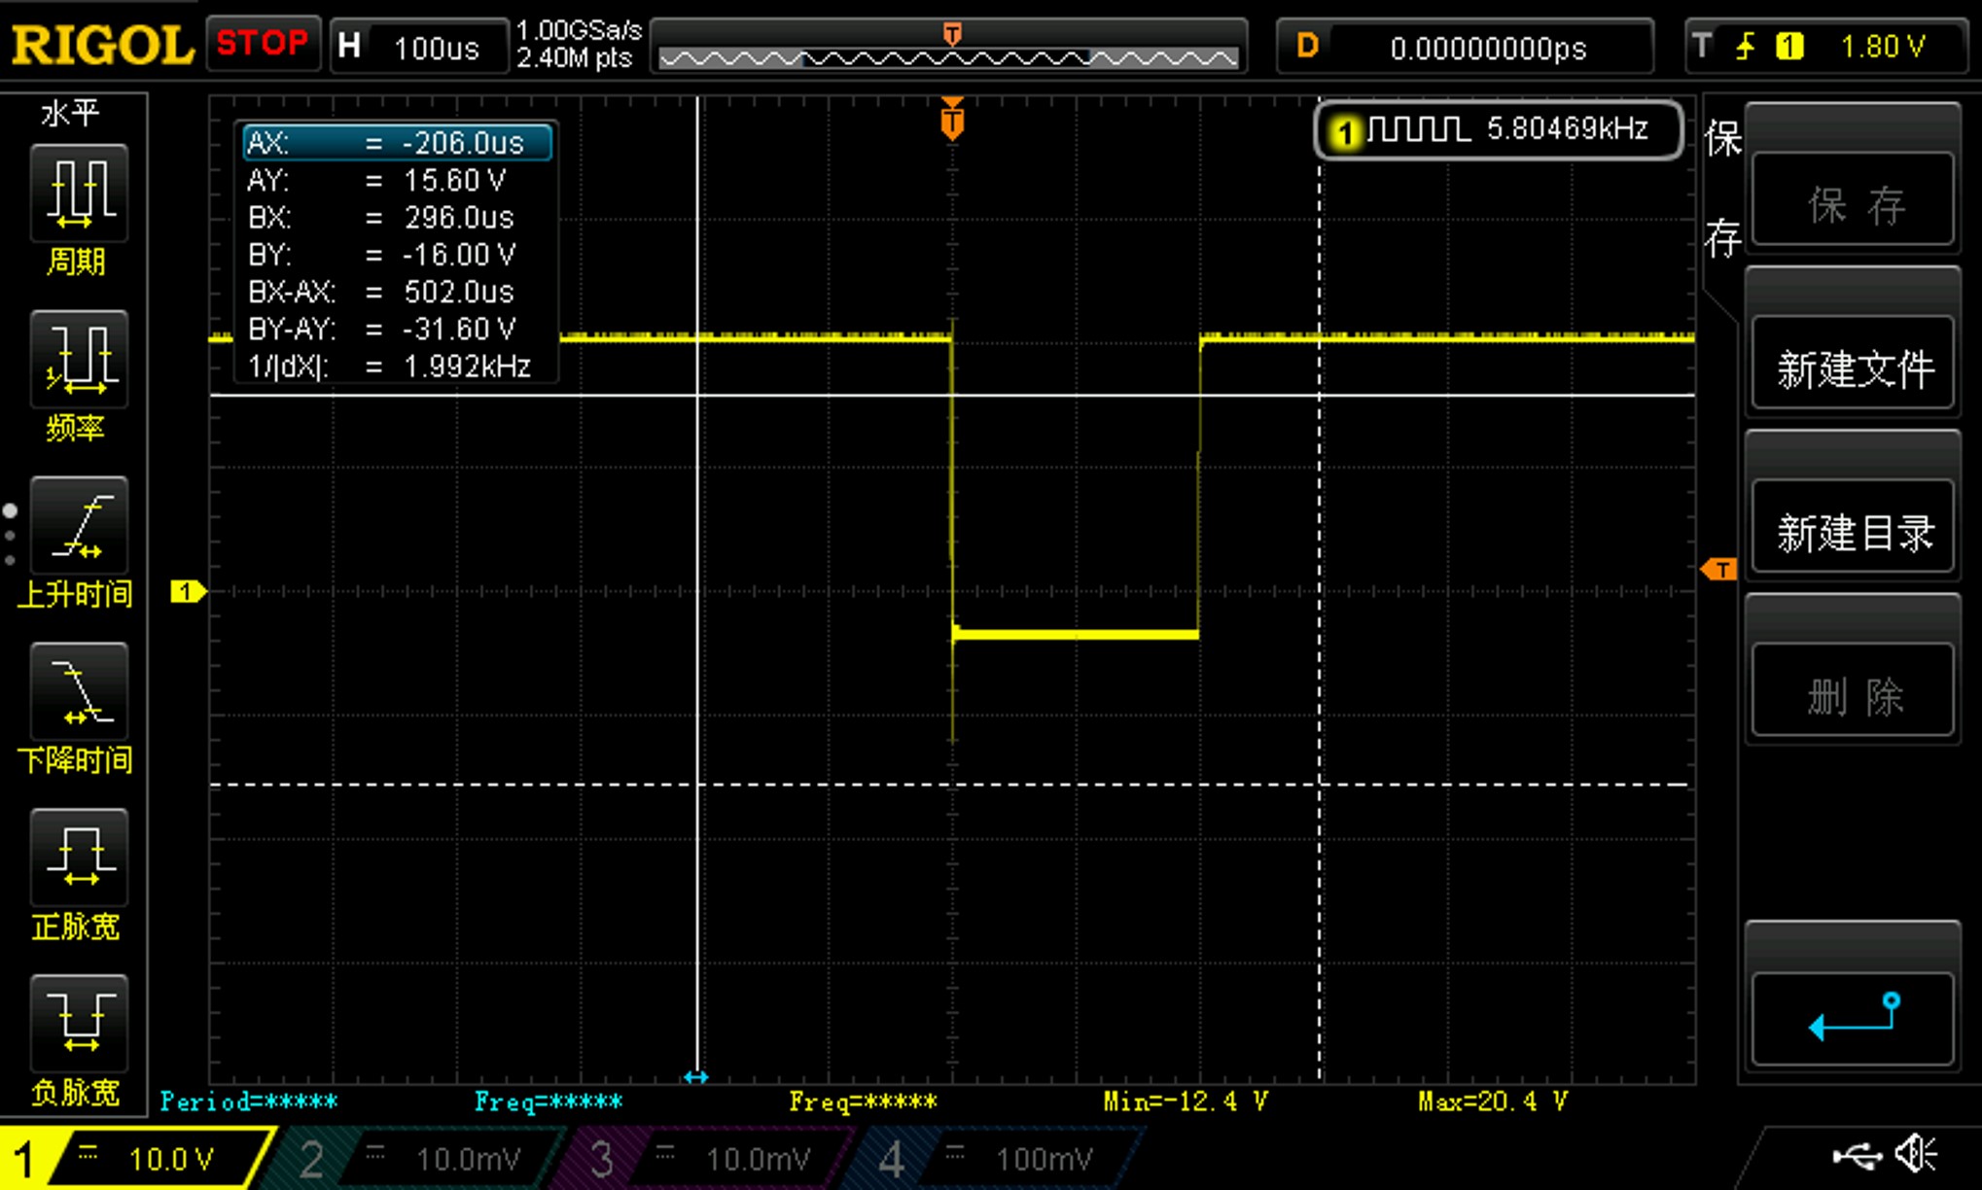Select the Fall Time (下降时间) measurement icon
Image resolution: width=1982 pixels, height=1190 pixels.
pos(79,691)
